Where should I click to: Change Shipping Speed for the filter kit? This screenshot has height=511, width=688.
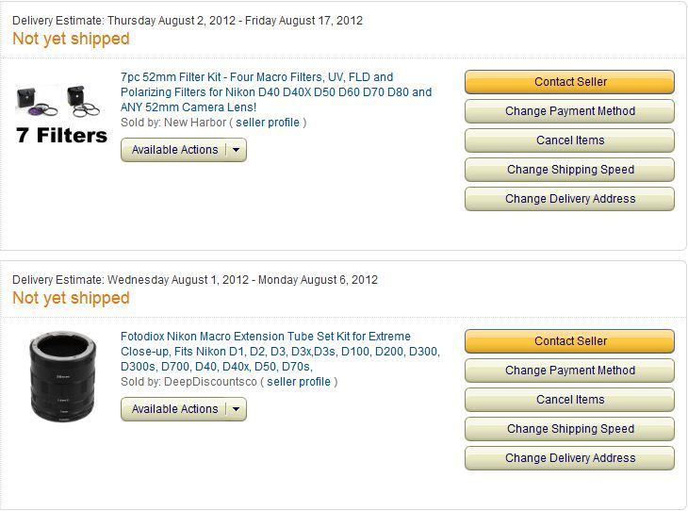click(x=569, y=170)
